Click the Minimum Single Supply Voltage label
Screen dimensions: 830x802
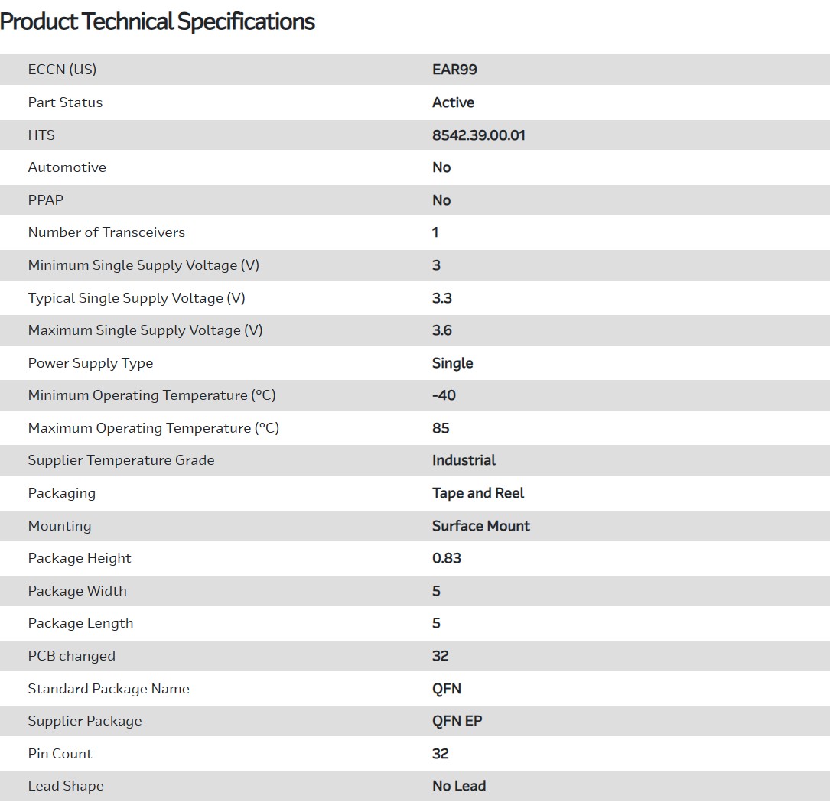tap(143, 265)
